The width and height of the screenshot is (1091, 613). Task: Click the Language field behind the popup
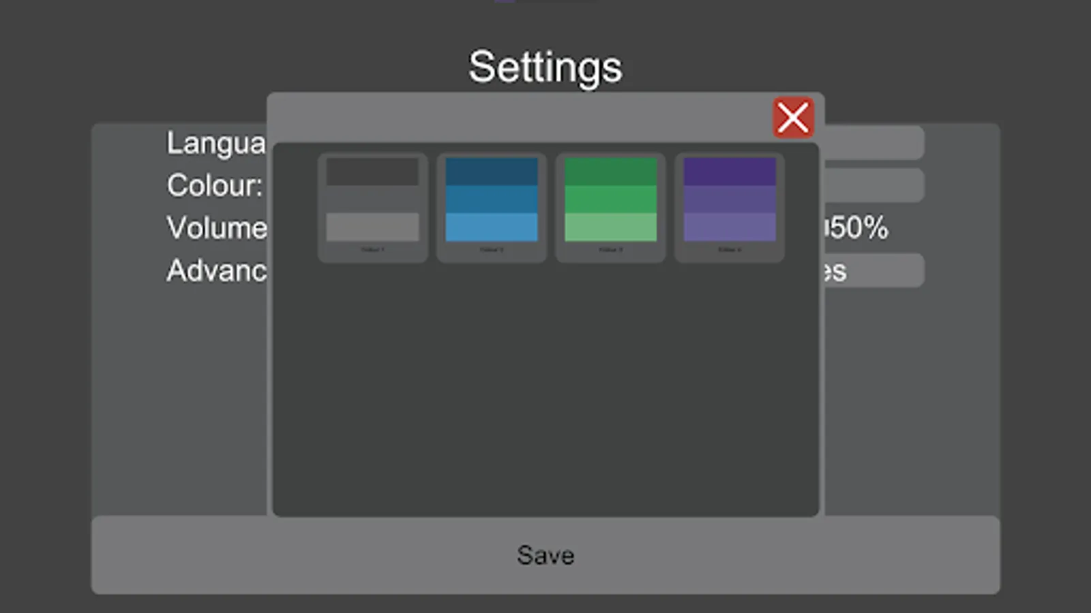coord(873,142)
